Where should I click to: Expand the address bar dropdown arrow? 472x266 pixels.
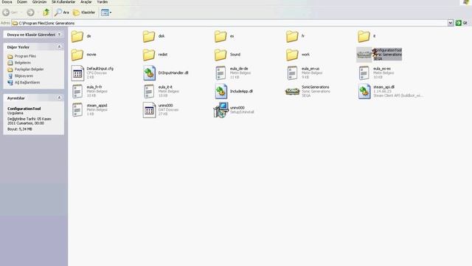click(451, 23)
